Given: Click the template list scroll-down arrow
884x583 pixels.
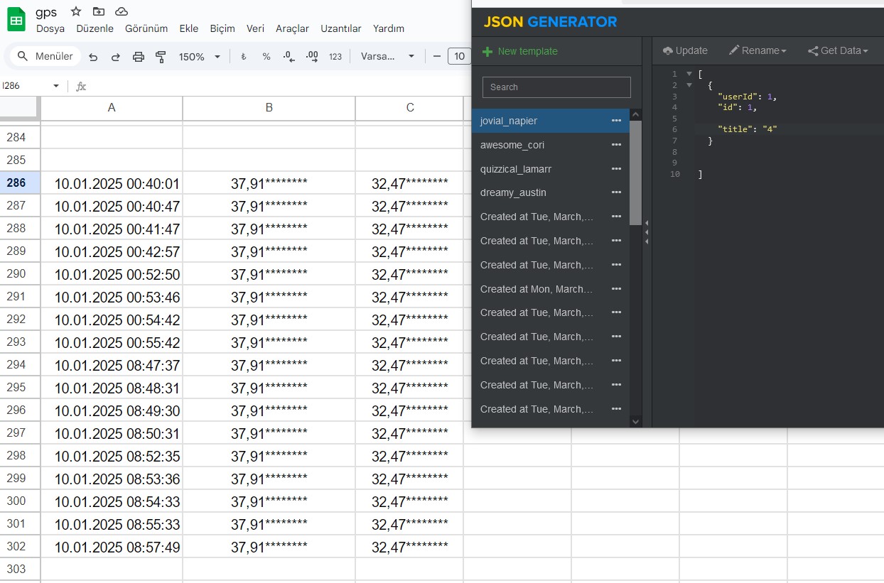Looking at the screenshot, I should click(636, 421).
